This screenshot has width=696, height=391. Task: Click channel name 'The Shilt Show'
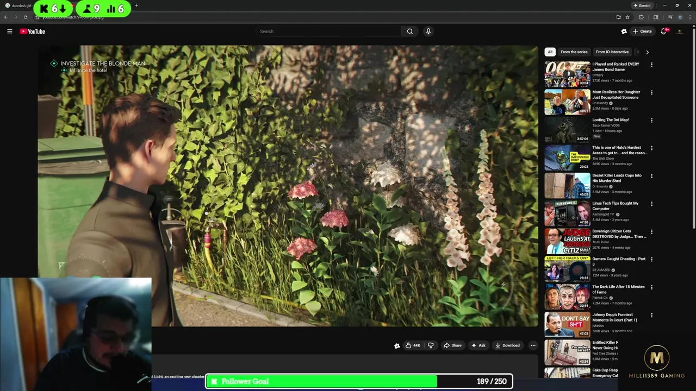coord(603,159)
